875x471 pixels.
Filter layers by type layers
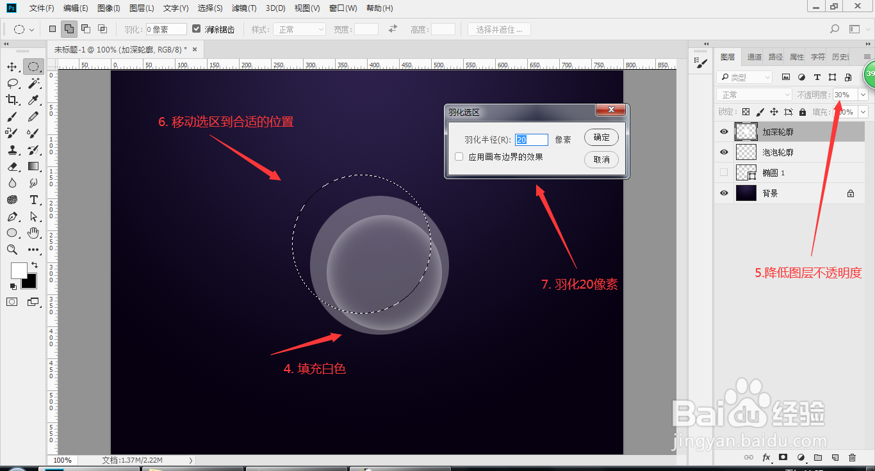tap(817, 77)
